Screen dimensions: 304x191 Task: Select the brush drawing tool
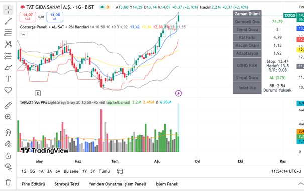tap(8, 67)
